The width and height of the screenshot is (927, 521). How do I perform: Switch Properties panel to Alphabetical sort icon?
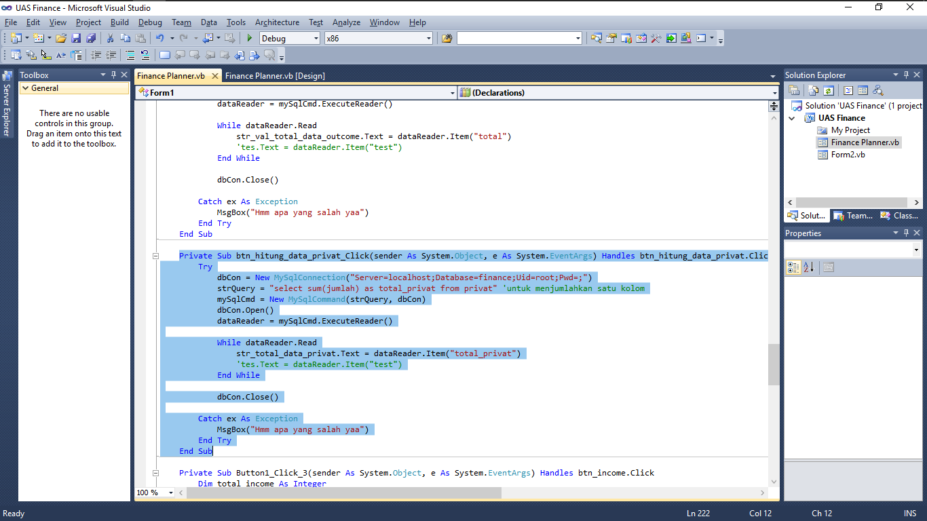808,267
